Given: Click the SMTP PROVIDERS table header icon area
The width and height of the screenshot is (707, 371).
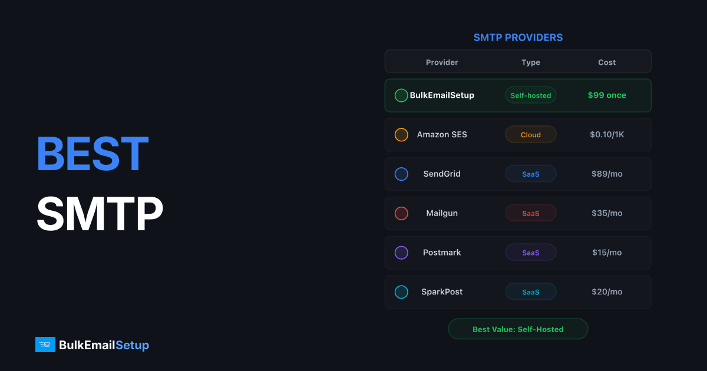Looking at the screenshot, I should click(518, 37).
